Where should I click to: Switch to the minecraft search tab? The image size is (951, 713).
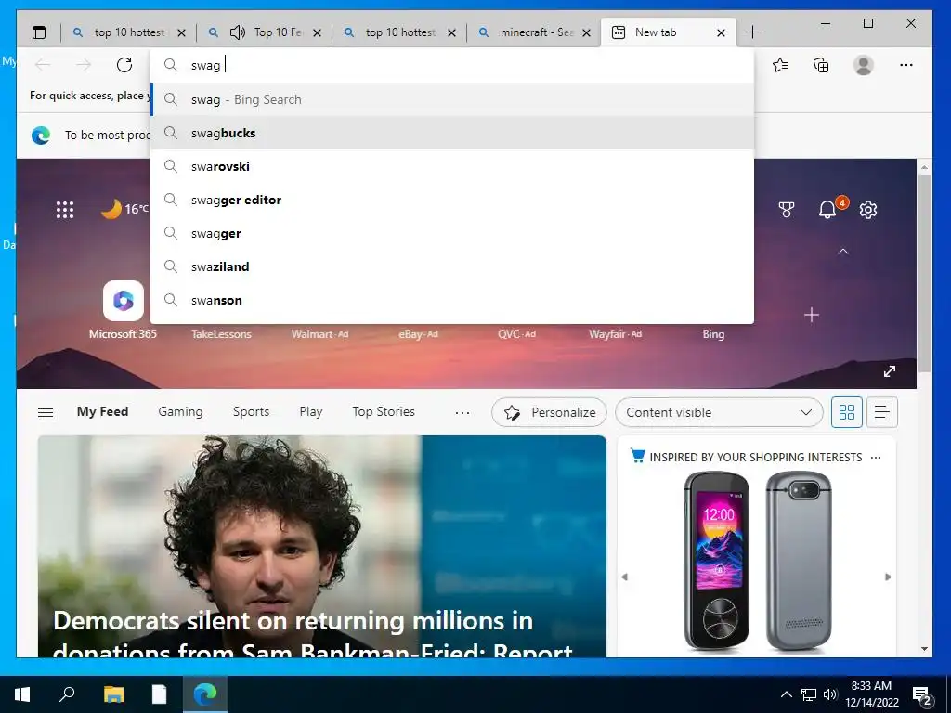[x=537, y=32]
